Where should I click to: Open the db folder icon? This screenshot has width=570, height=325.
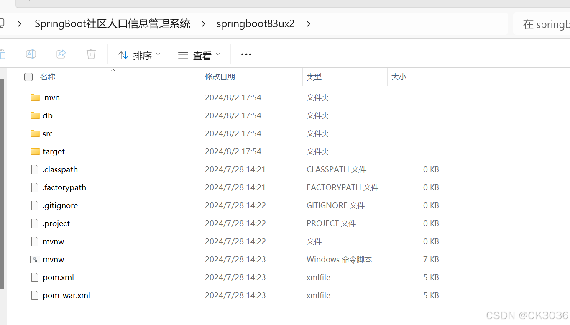35,115
